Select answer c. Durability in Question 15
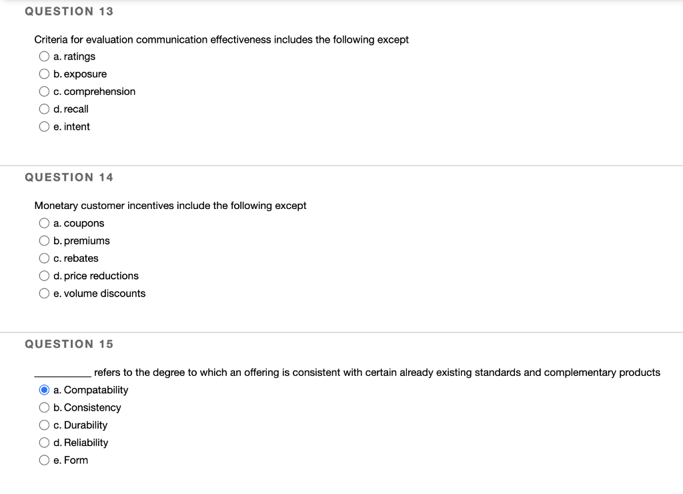This screenshot has width=683, height=494. [44, 425]
